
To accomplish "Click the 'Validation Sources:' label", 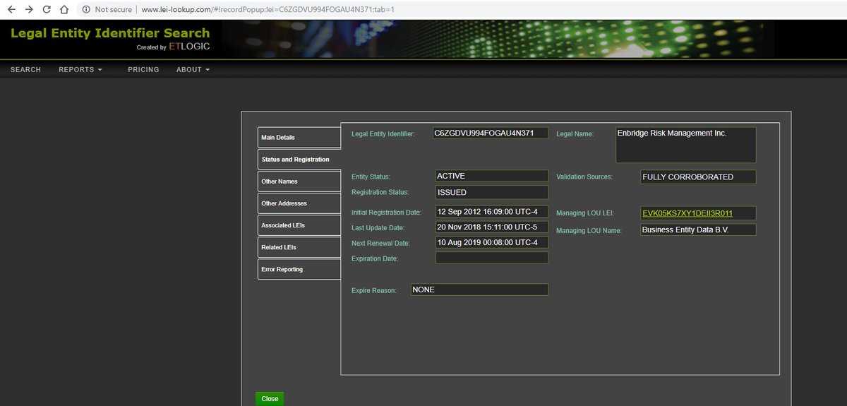I will point(584,177).
